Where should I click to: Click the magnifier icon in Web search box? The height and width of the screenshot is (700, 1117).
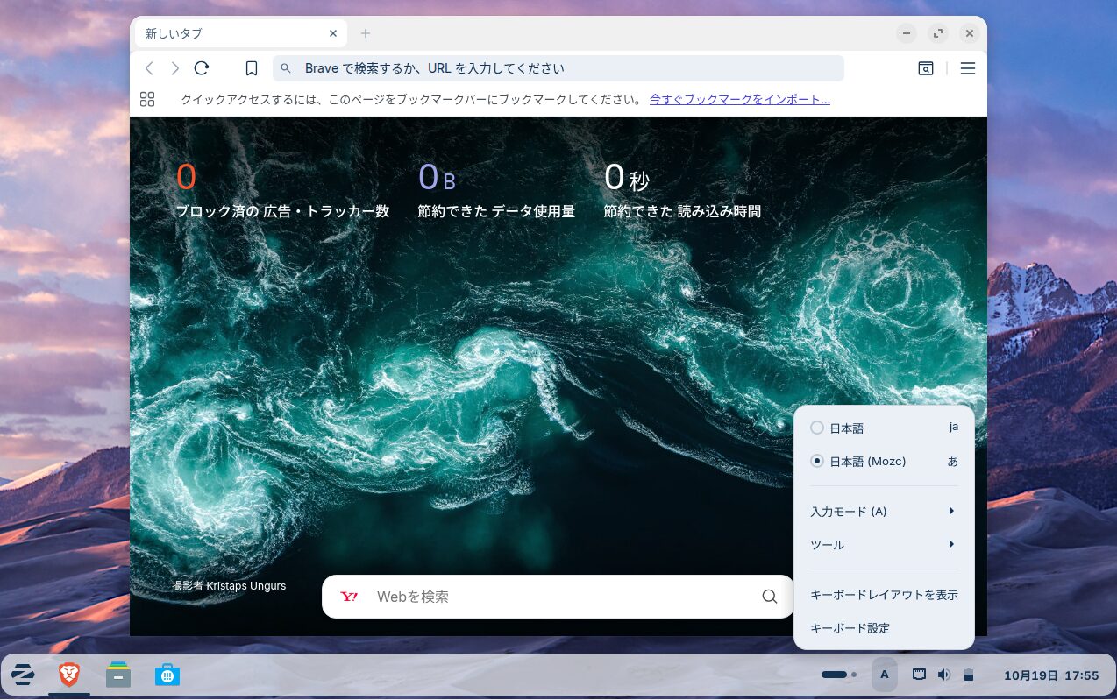(769, 597)
